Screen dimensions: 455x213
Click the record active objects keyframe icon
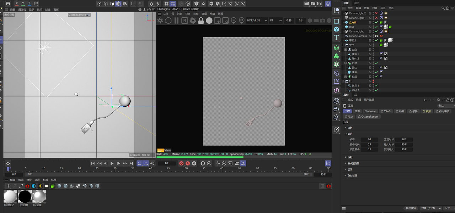point(181,163)
